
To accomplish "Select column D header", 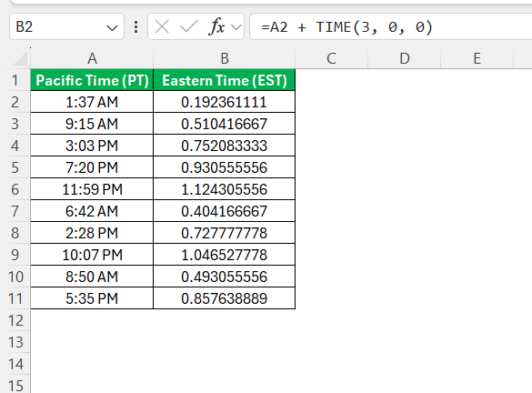I will [404, 58].
